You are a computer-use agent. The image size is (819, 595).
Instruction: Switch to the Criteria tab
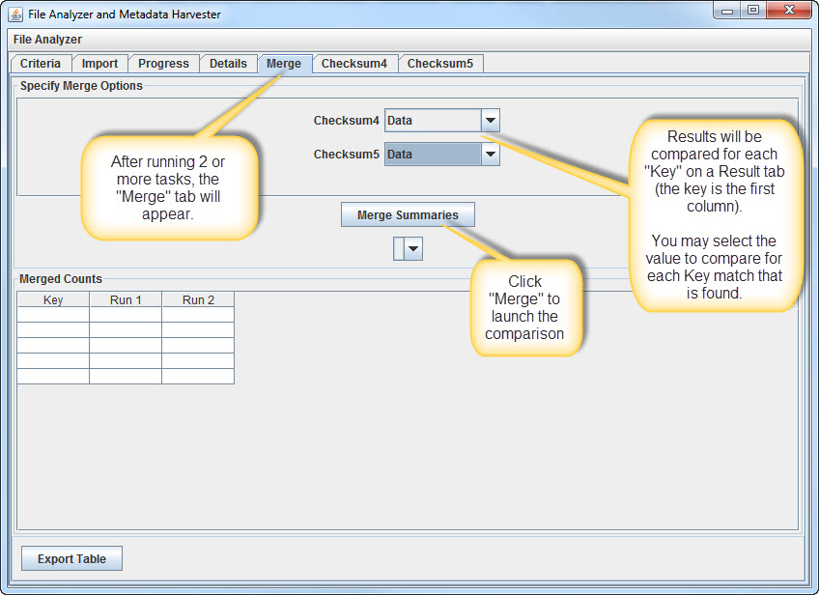pos(41,64)
